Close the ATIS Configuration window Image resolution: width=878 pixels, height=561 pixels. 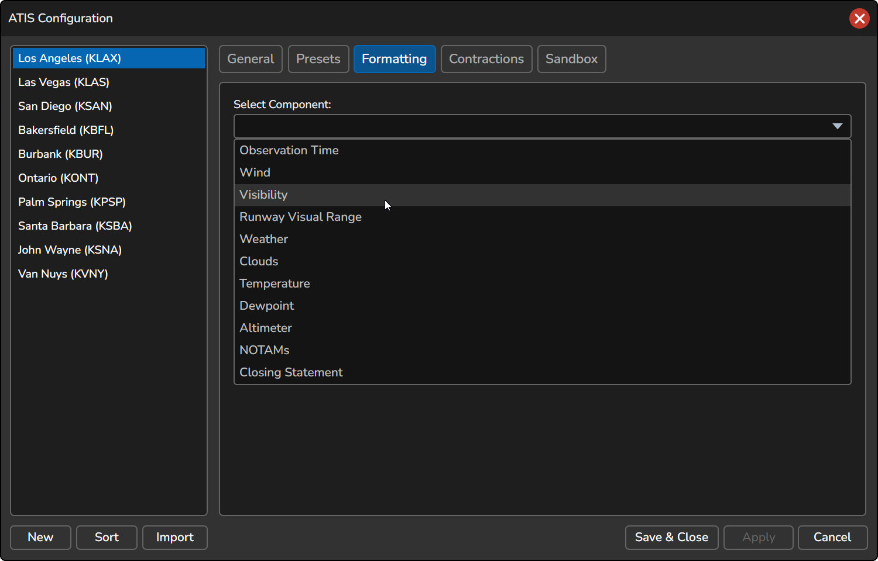click(859, 19)
